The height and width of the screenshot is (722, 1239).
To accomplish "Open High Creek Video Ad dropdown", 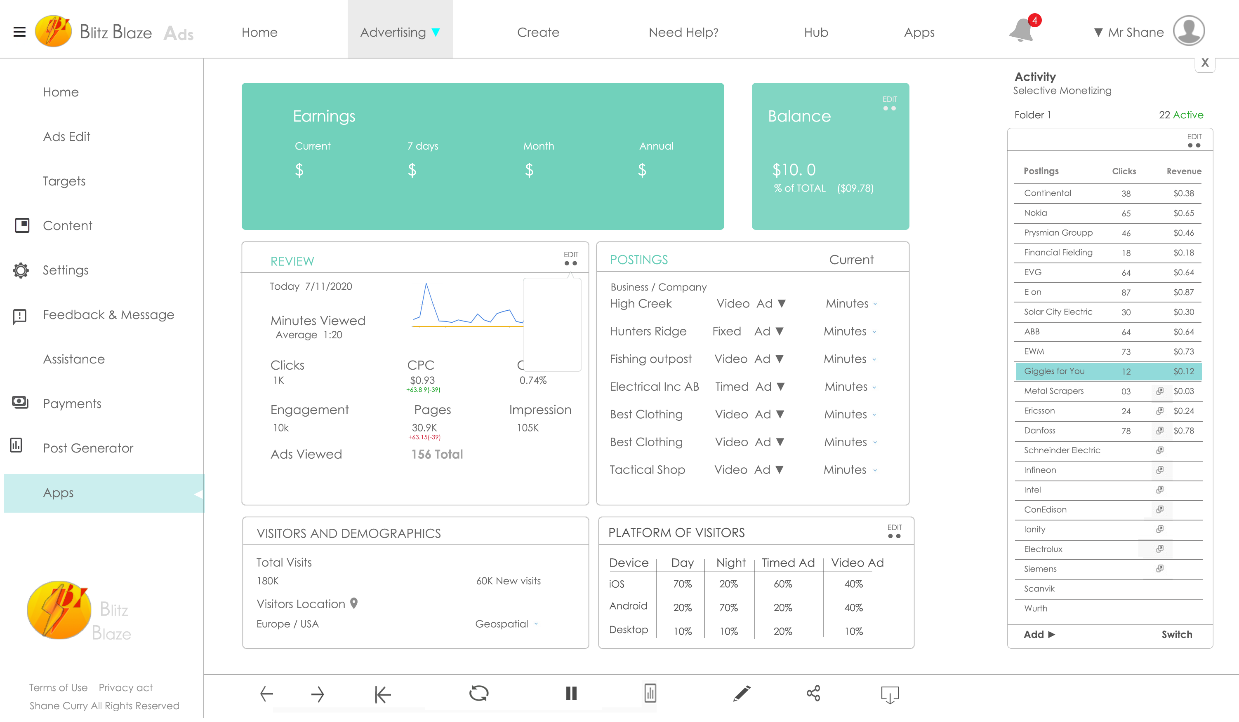I will [782, 304].
